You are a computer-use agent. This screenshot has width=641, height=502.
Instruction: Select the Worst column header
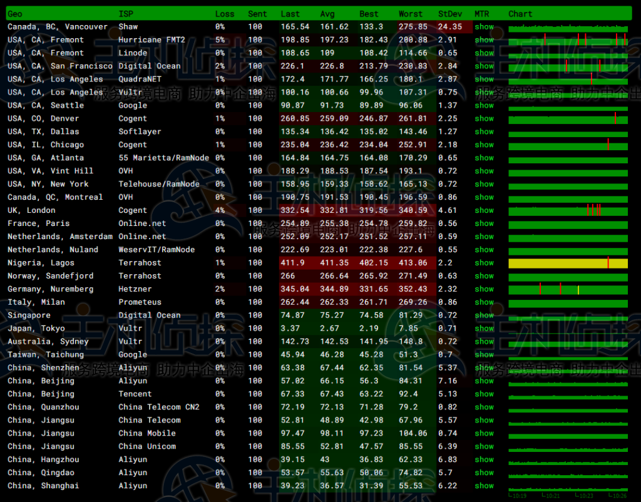(x=411, y=14)
